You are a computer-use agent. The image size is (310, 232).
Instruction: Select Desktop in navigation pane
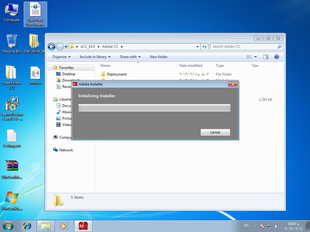69,74
